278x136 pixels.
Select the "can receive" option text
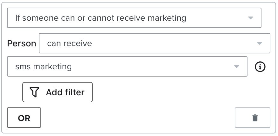coord(69,43)
